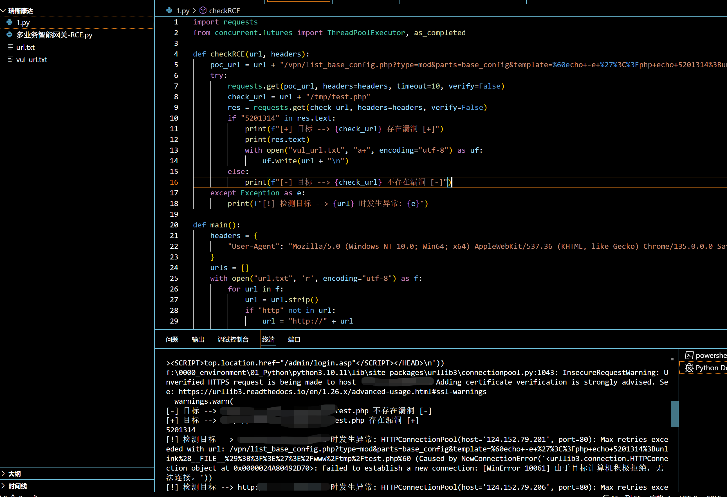
Task: Select the Python Debug terminal instance
Action: click(x=706, y=368)
